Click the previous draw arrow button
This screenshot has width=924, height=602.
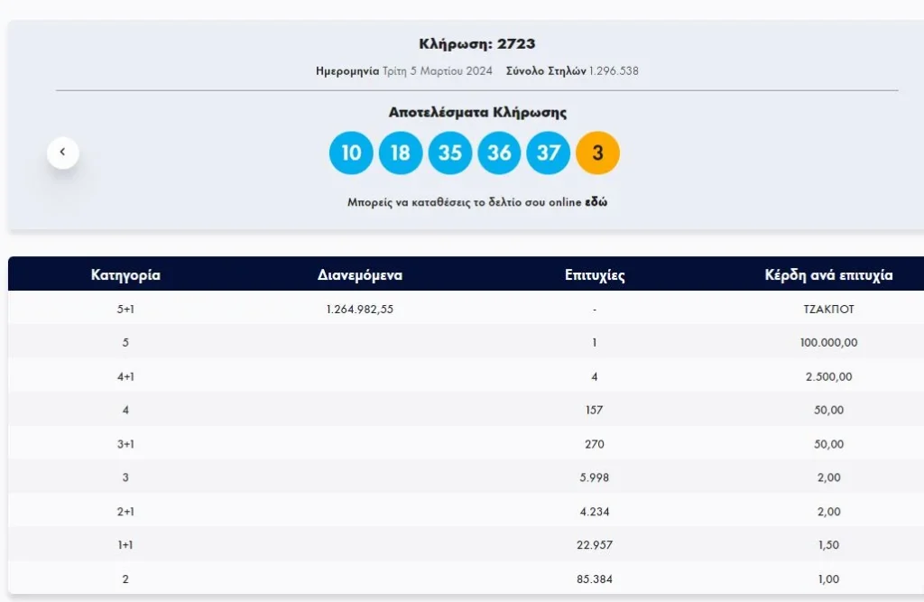63,153
